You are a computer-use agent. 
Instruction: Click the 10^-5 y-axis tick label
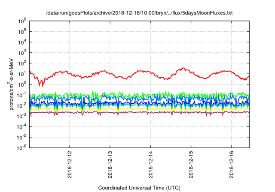point(21,137)
